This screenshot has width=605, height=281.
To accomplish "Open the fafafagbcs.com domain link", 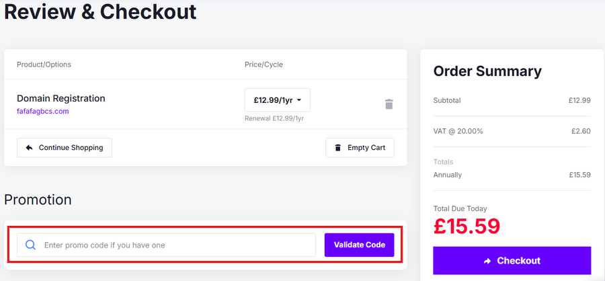I will [x=43, y=111].
